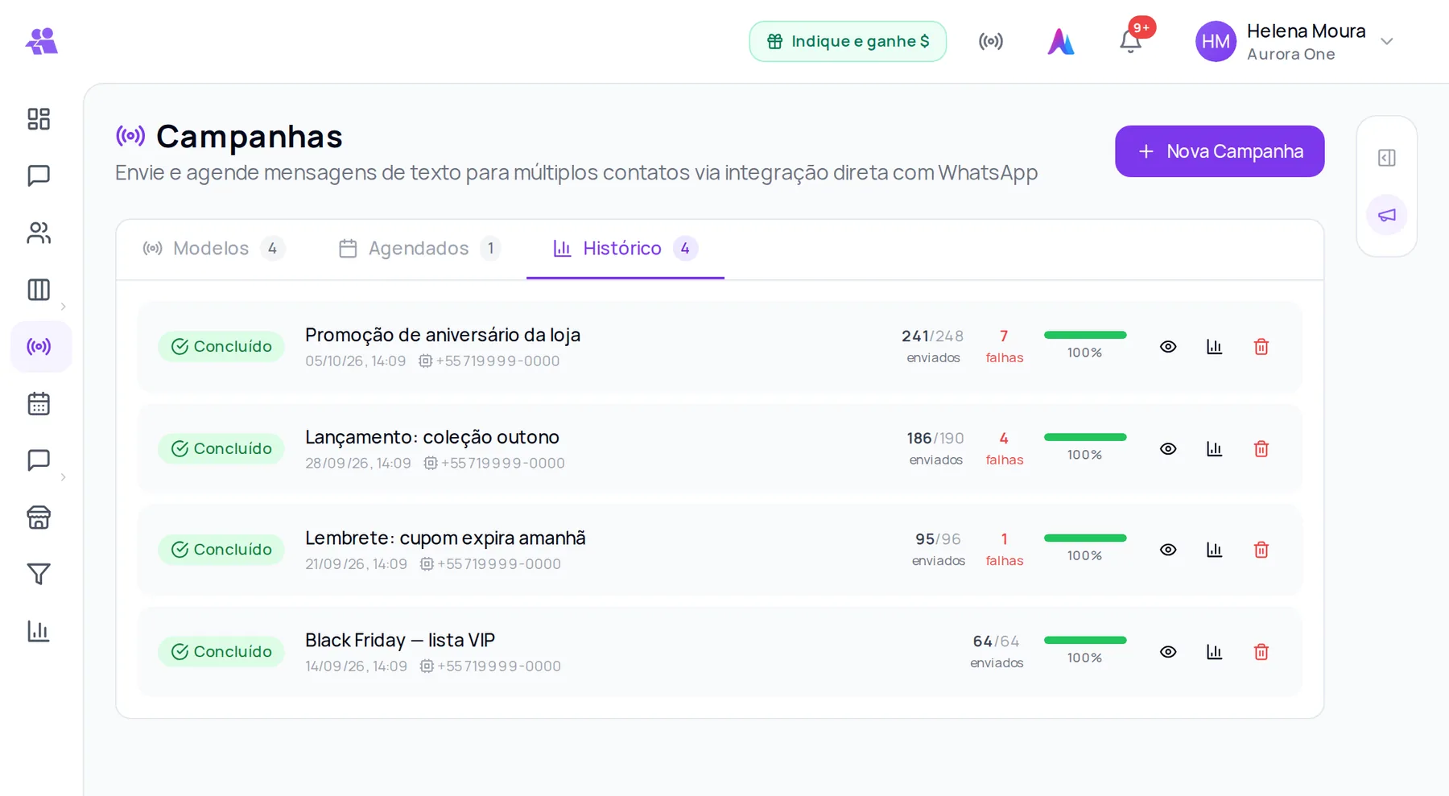
Task: Select the Histórico tab
Action: click(625, 249)
